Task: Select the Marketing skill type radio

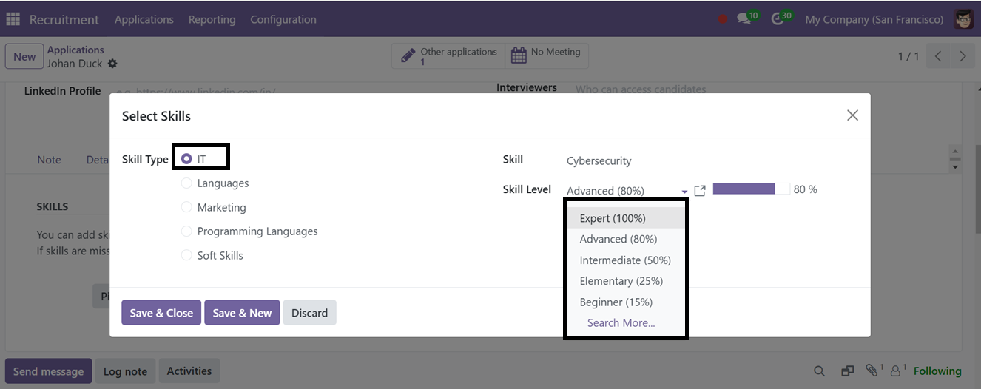Action: (x=186, y=207)
